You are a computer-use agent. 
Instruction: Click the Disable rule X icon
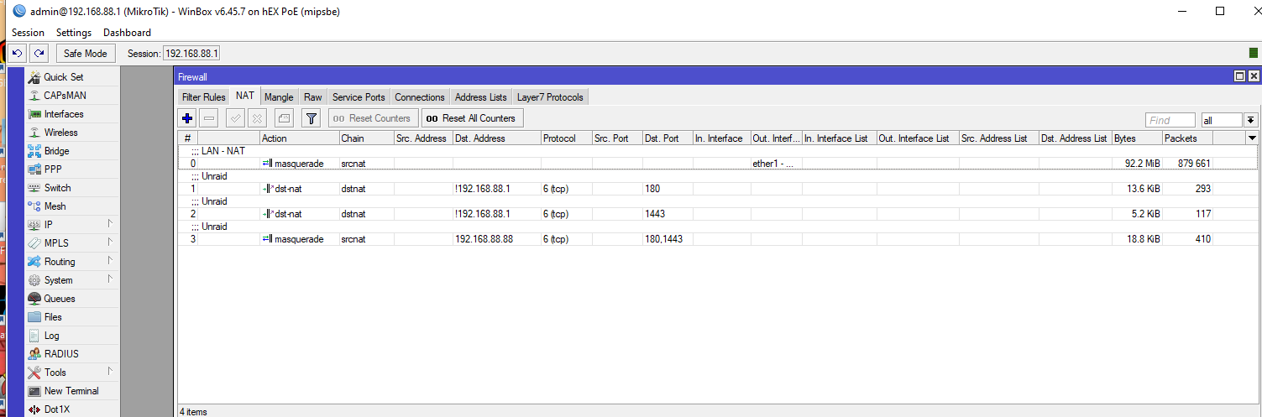pyautogui.click(x=258, y=118)
